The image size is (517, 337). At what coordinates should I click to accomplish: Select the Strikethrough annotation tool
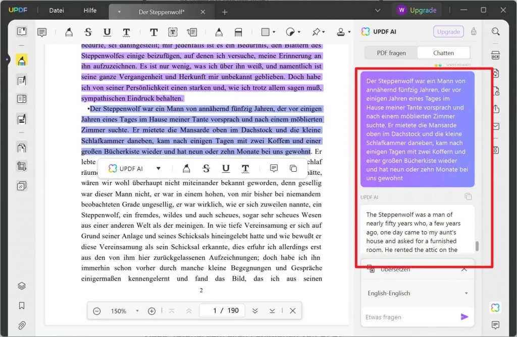pyautogui.click(x=88, y=31)
